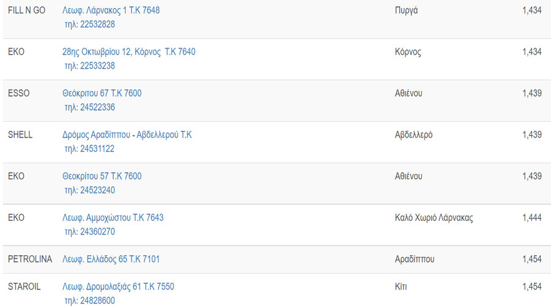Open Θεόκριτου 67 T.K 7600 address link
Screen dimensions: 551x306
point(102,94)
